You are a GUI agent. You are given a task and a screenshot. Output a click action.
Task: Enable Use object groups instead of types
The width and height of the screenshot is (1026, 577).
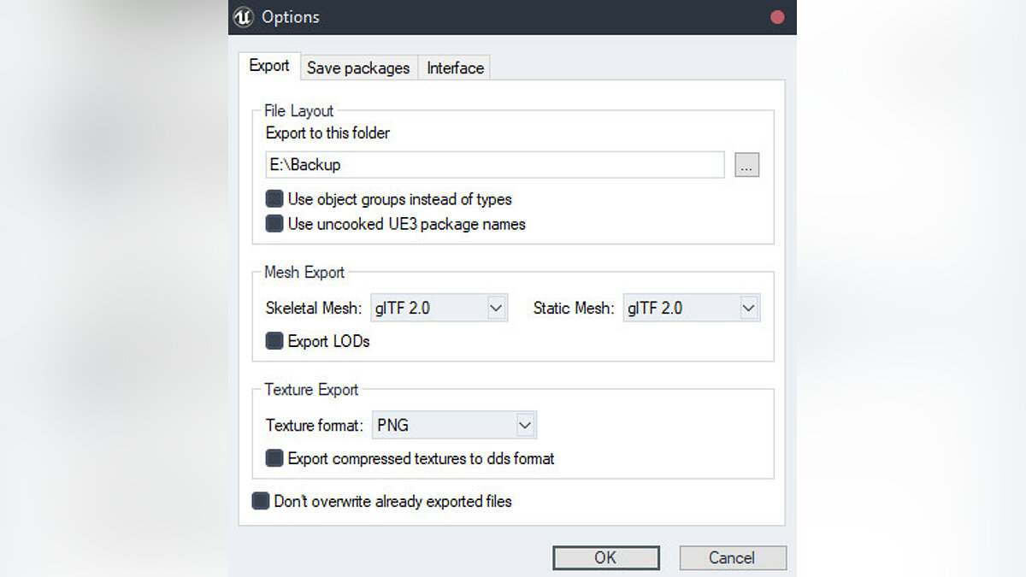(x=274, y=199)
